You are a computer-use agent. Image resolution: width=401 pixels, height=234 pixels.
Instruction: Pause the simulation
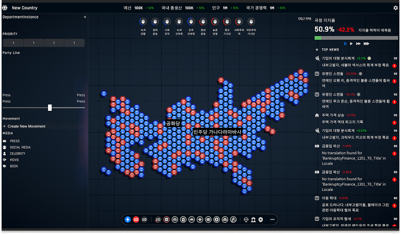tap(345, 44)
